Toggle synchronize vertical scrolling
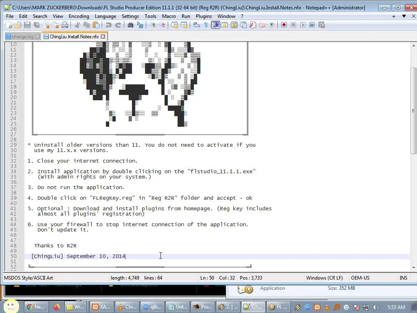Image resolution: width=417 pixels, height=313 pixels. click(x=174, y=25)
